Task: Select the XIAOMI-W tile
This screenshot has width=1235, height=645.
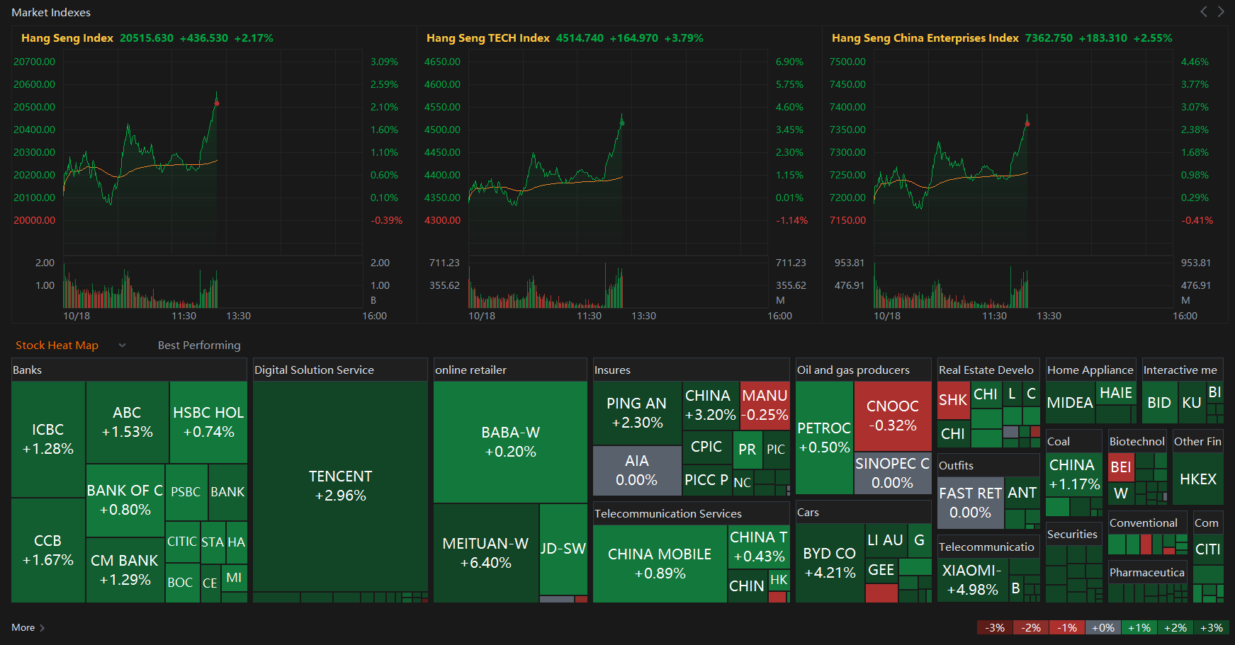Action: [x=973, y=580]
